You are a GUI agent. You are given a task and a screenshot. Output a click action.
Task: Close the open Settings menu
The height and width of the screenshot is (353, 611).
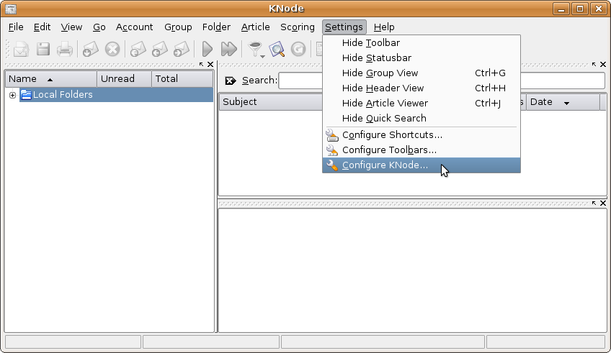[344, 27]
